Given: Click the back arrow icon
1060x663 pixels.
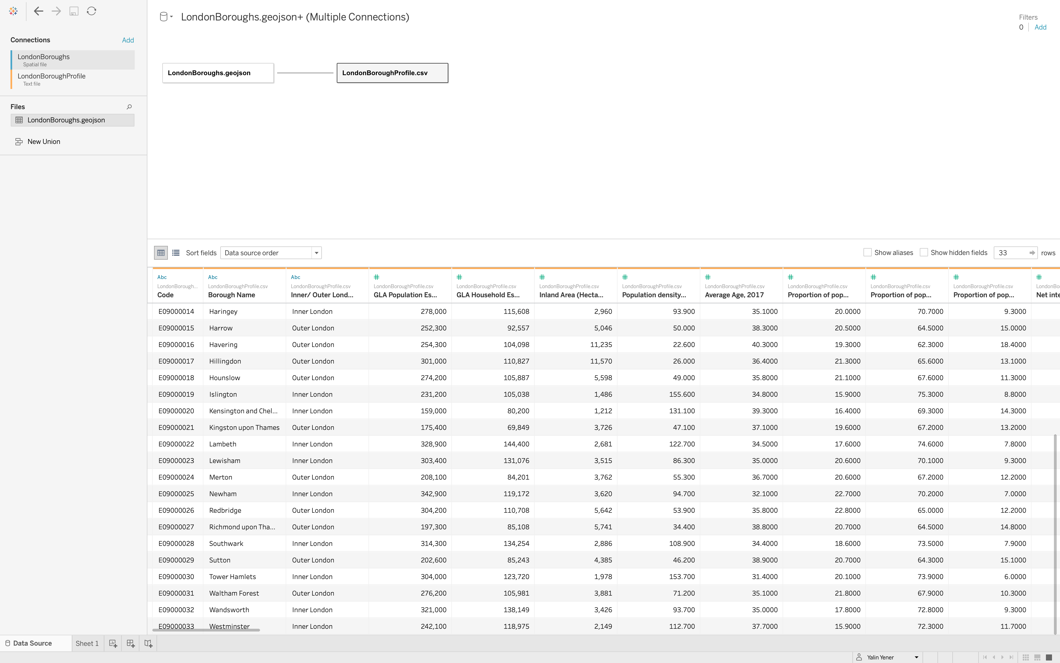Looking at the screenshot, I should [39, 11].
